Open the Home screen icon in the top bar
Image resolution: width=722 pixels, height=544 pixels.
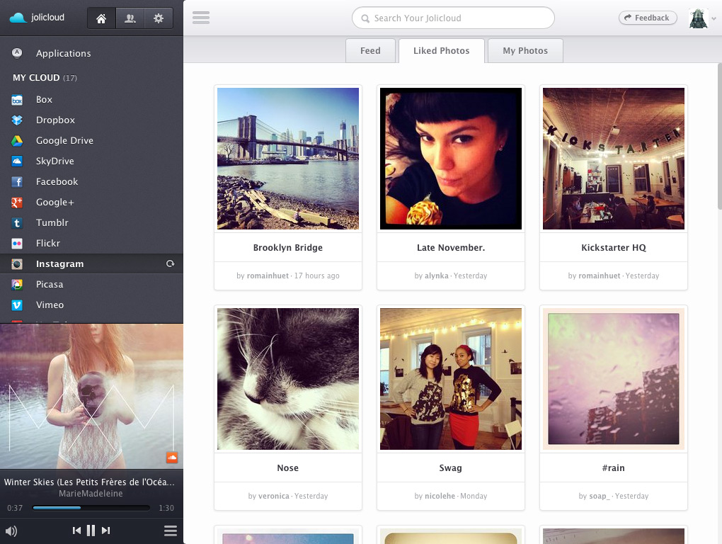click(101, 17)
